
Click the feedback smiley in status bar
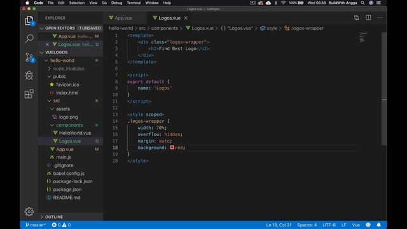click(368, 225)
